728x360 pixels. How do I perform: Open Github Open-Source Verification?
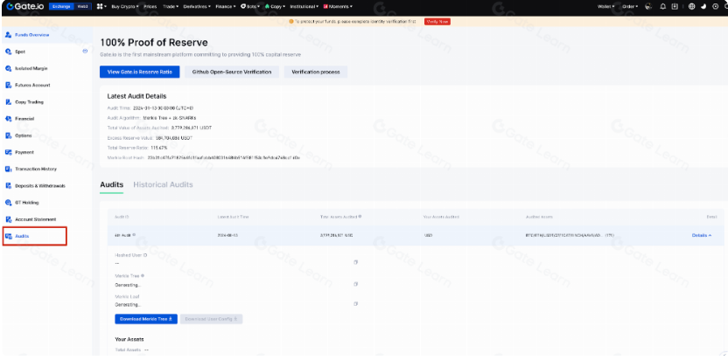tap(231, 72)
